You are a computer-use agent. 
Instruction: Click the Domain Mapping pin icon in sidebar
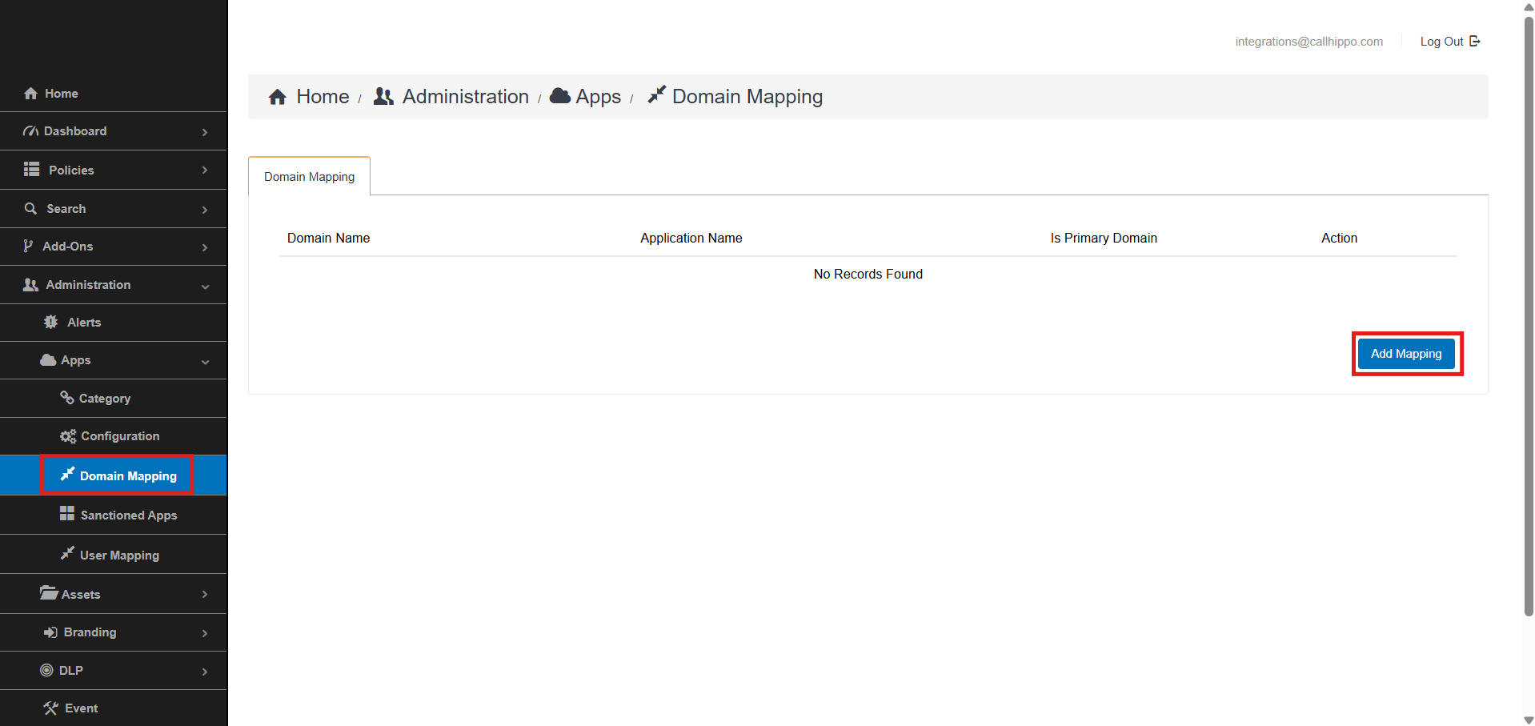point(67,475)
